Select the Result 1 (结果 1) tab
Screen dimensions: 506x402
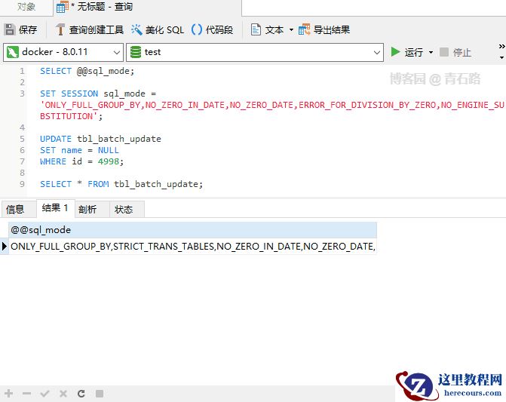tap(55, 208)
